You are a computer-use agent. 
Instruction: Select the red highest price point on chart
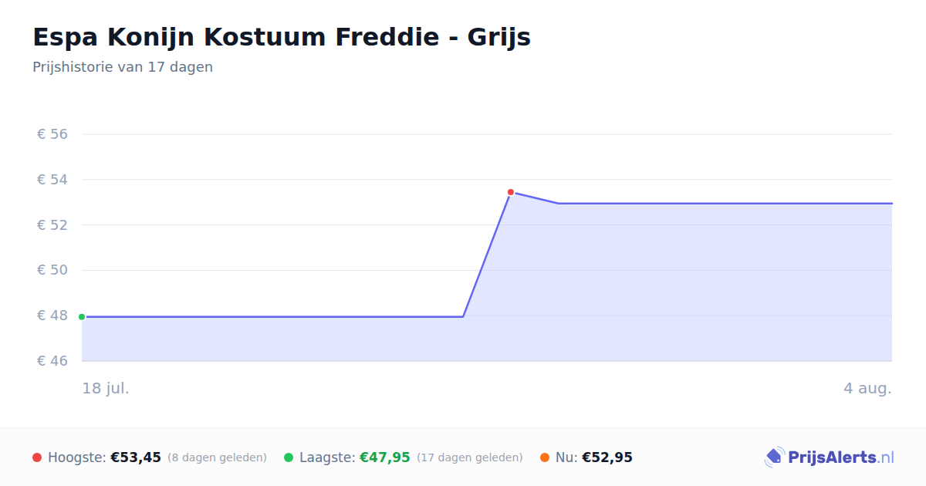click(511, 192)
